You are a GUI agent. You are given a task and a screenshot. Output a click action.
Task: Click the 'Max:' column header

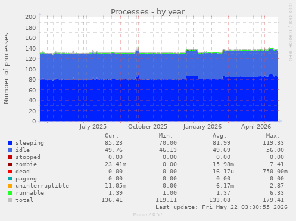[273, 136]
